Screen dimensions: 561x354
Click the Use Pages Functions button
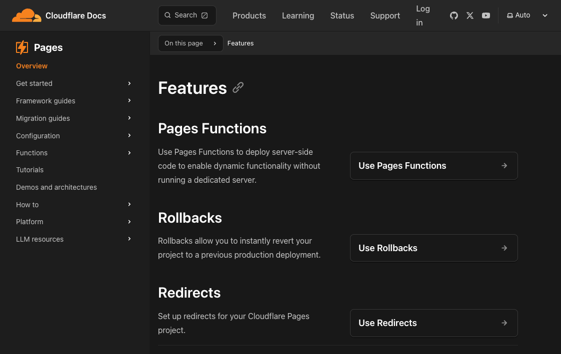click(433, 166)
